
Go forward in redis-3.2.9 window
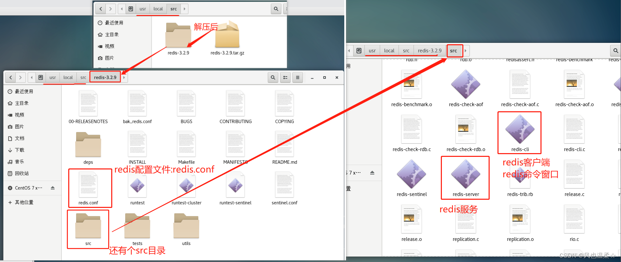(x=20, y=78)
